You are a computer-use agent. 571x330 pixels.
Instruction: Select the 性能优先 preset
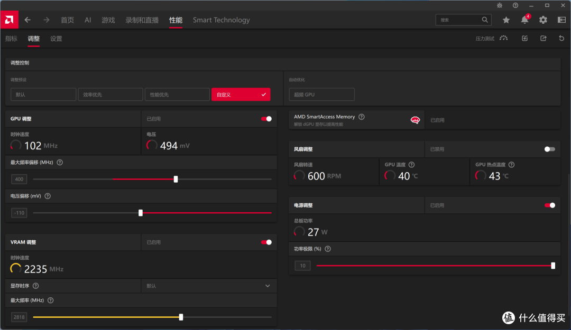[x=177, y=94]
